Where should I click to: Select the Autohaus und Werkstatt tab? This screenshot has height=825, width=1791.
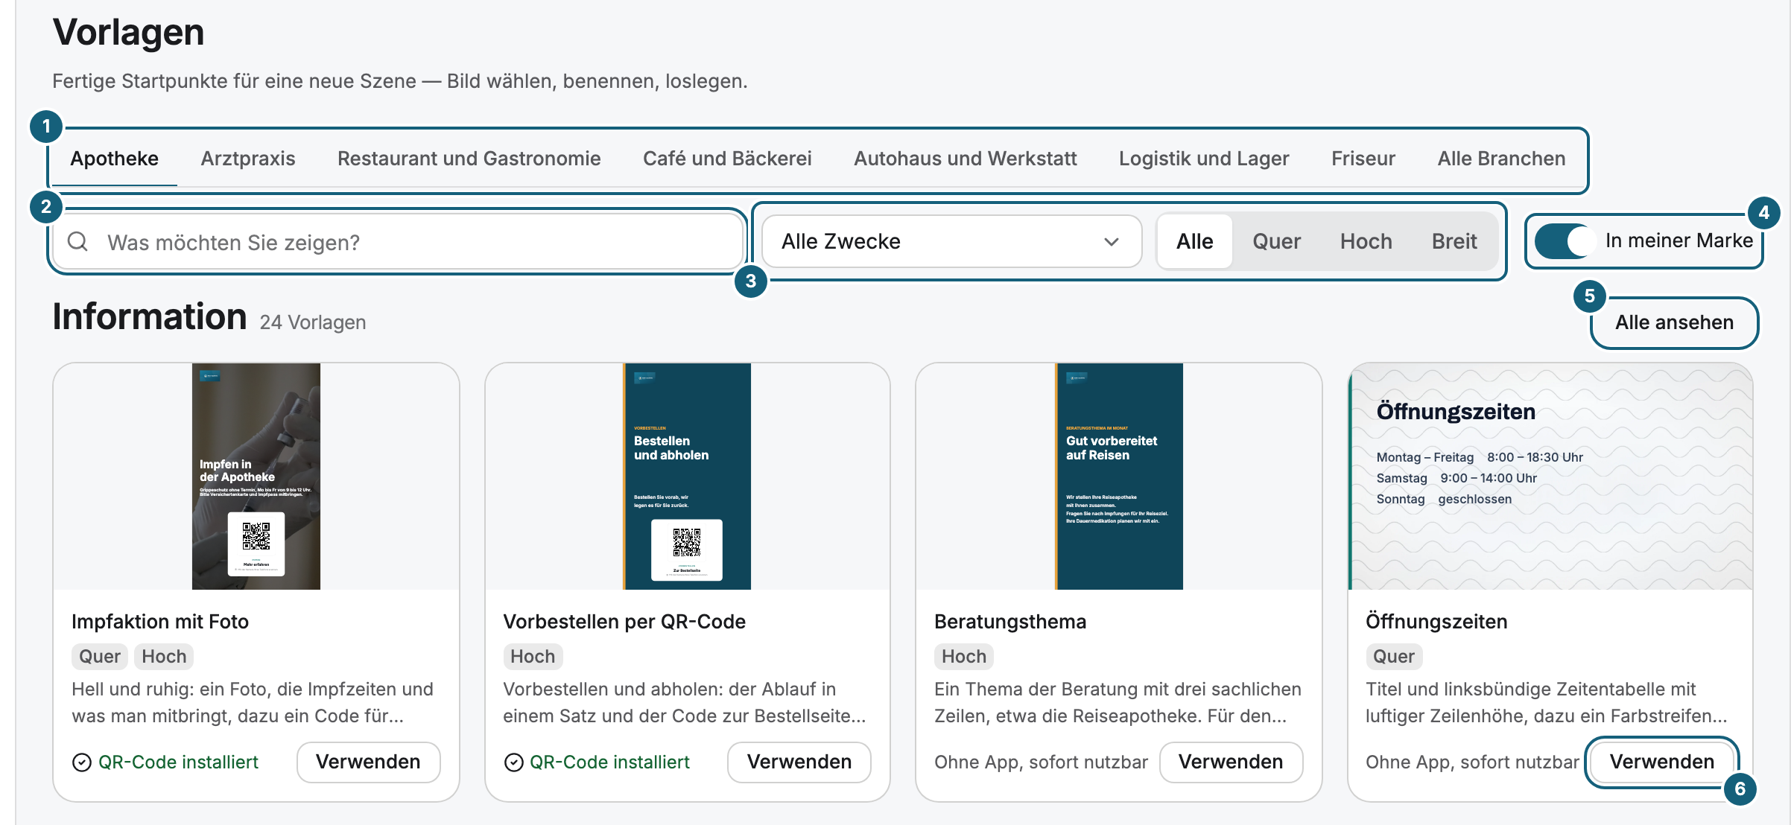coord(966,159)
